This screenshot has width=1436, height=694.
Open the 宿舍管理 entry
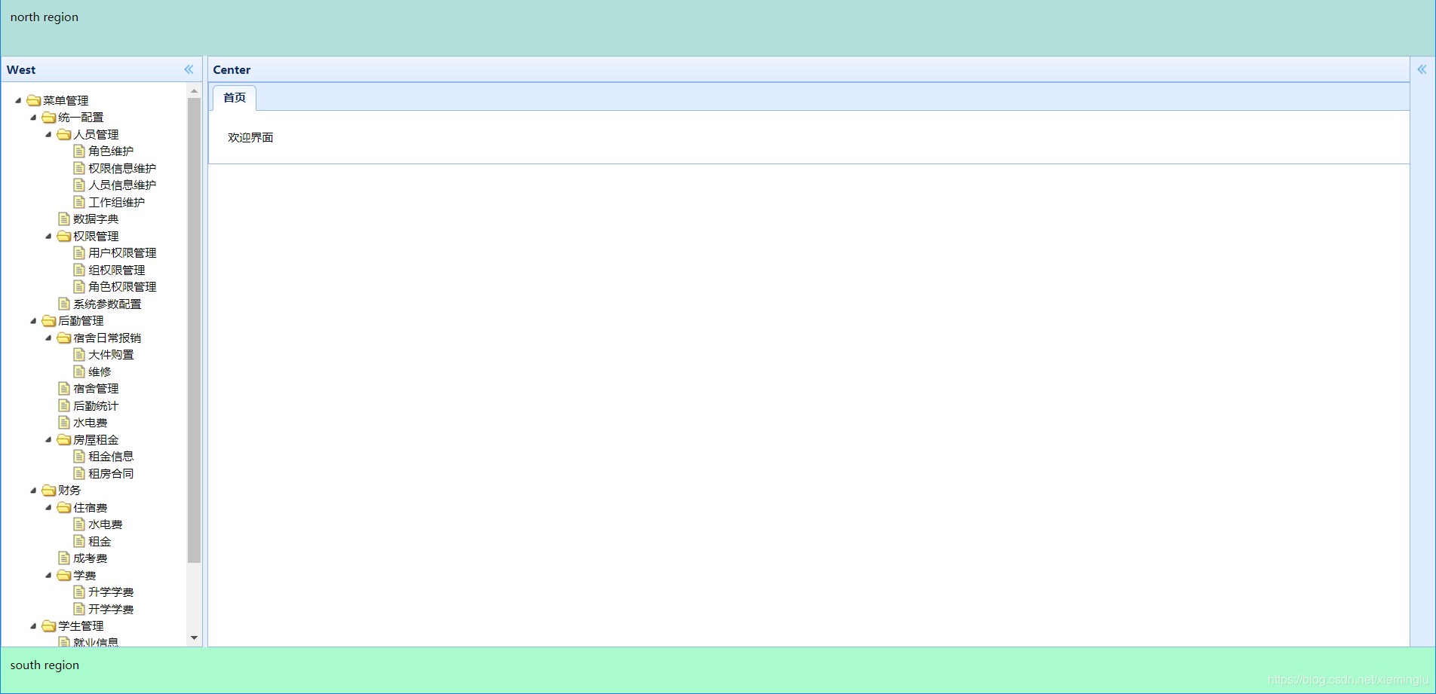point(96,389)
